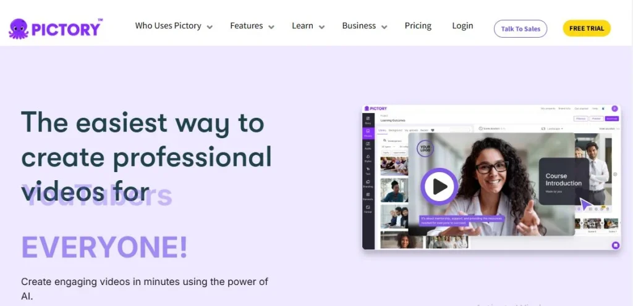
Task: Expand the Features dropdown arrow
Action: 271,27
